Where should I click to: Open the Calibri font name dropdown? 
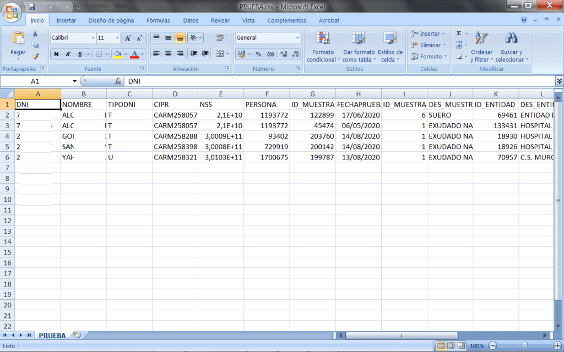pos(92,38)
